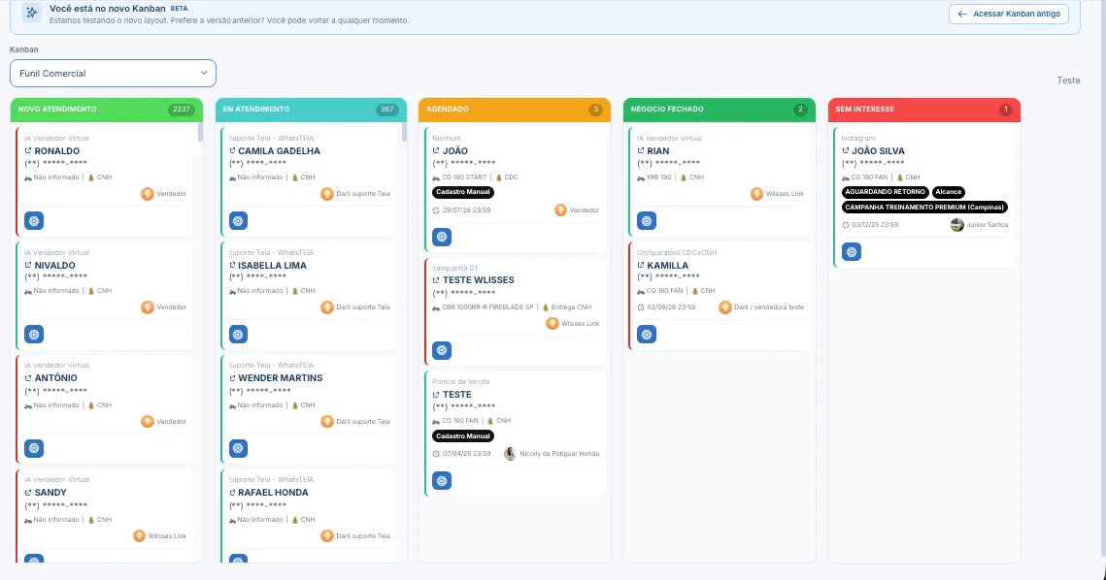
Task: Click Junior Santos avatar photo
Action: pos(957,225)
